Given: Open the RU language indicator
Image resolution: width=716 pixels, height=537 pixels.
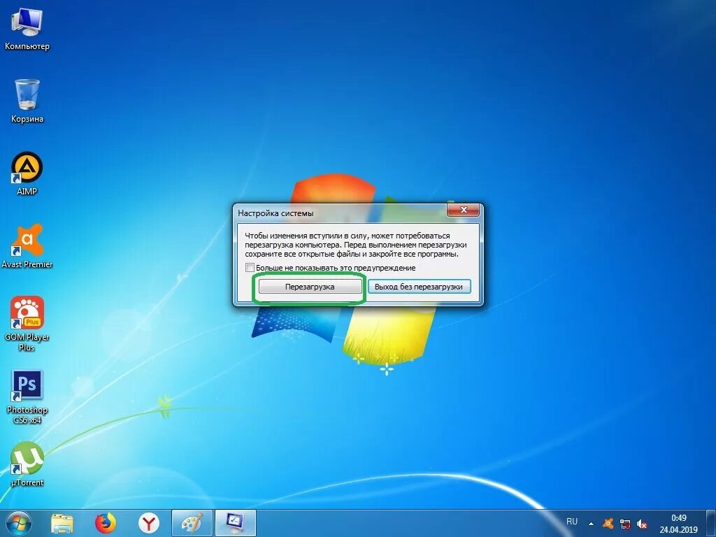Looking at the screenshot, I should click(572, 522).
